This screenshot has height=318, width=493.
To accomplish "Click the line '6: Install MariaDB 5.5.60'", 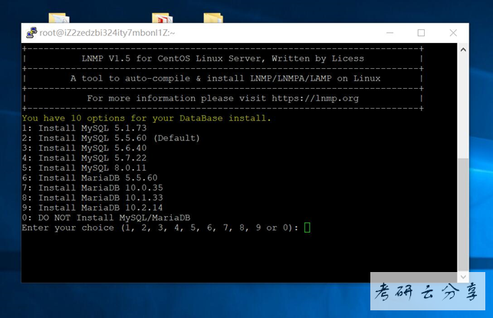I will pos(90,178).
